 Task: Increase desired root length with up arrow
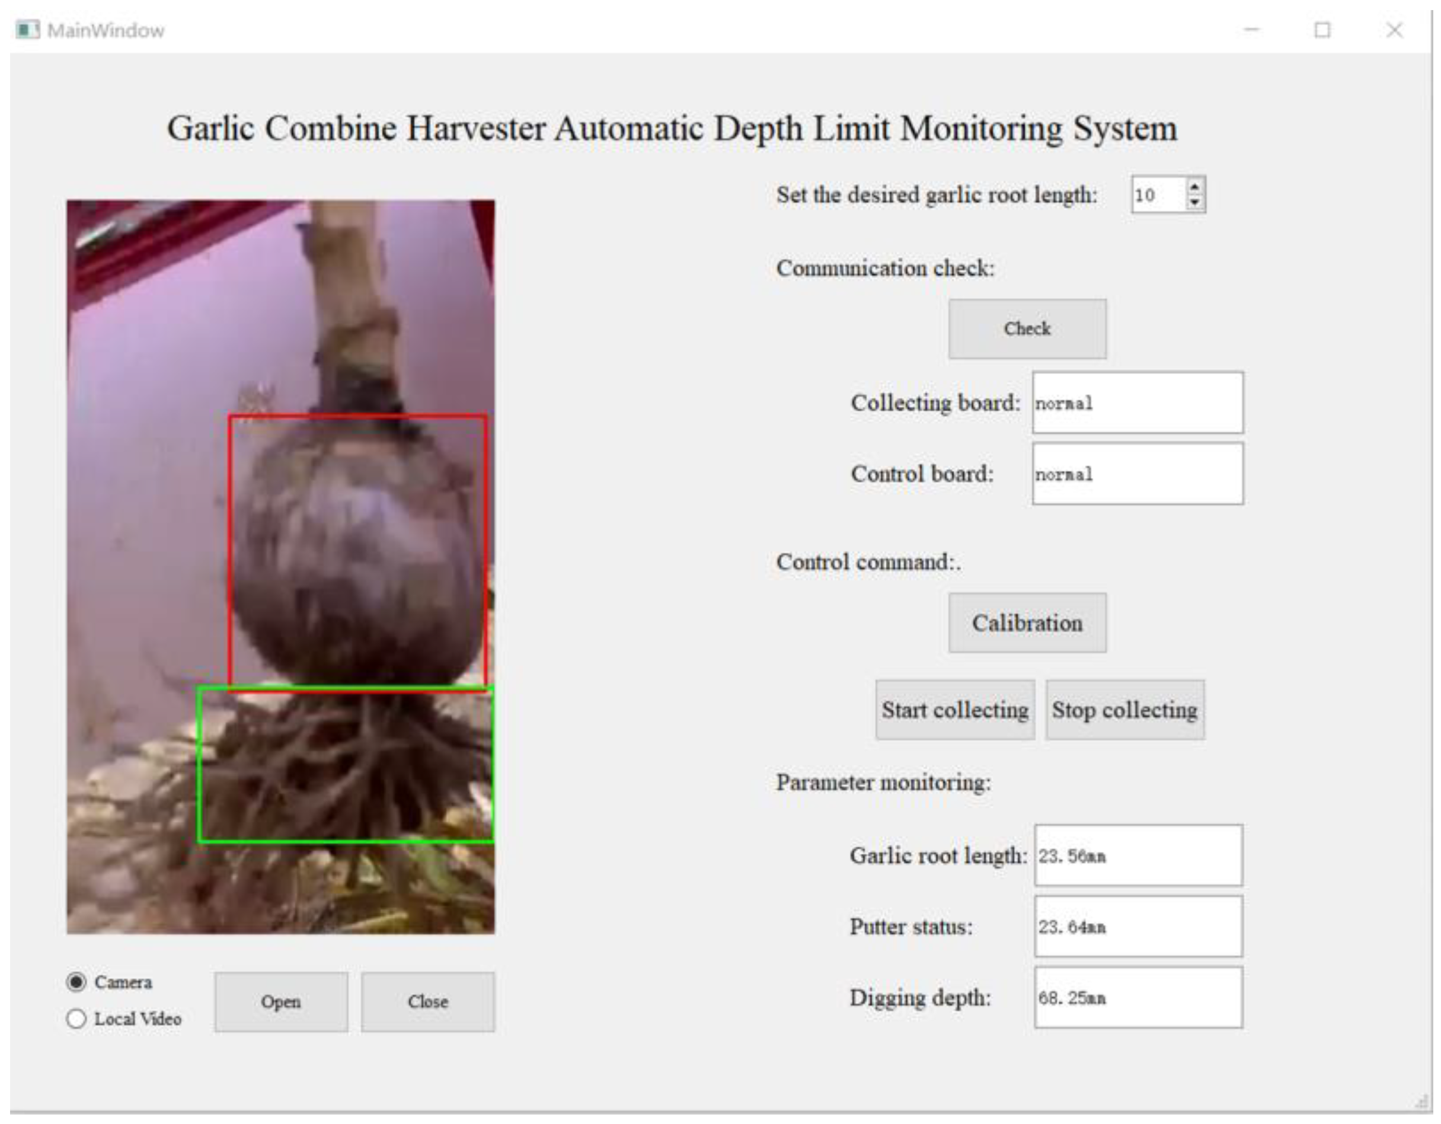pos(1194,187)
